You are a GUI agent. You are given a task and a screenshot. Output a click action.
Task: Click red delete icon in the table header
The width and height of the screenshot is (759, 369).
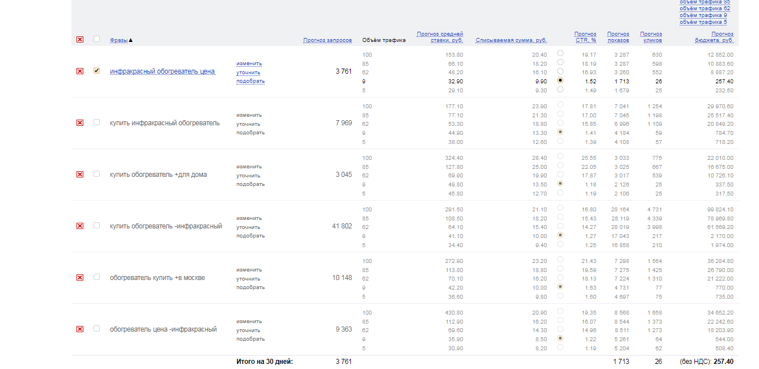click(80, 40)
